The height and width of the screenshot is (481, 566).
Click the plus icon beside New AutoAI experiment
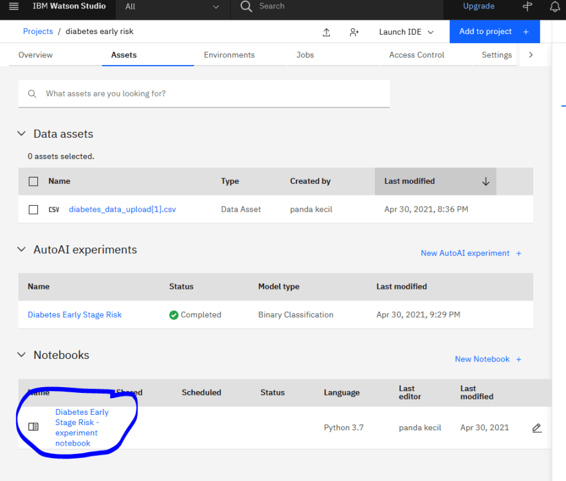coord(518,253)
